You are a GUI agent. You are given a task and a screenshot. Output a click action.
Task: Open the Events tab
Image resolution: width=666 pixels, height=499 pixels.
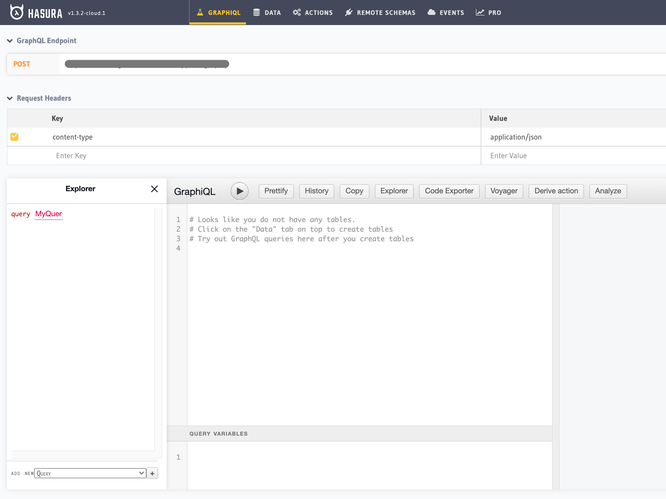point(446,13)
